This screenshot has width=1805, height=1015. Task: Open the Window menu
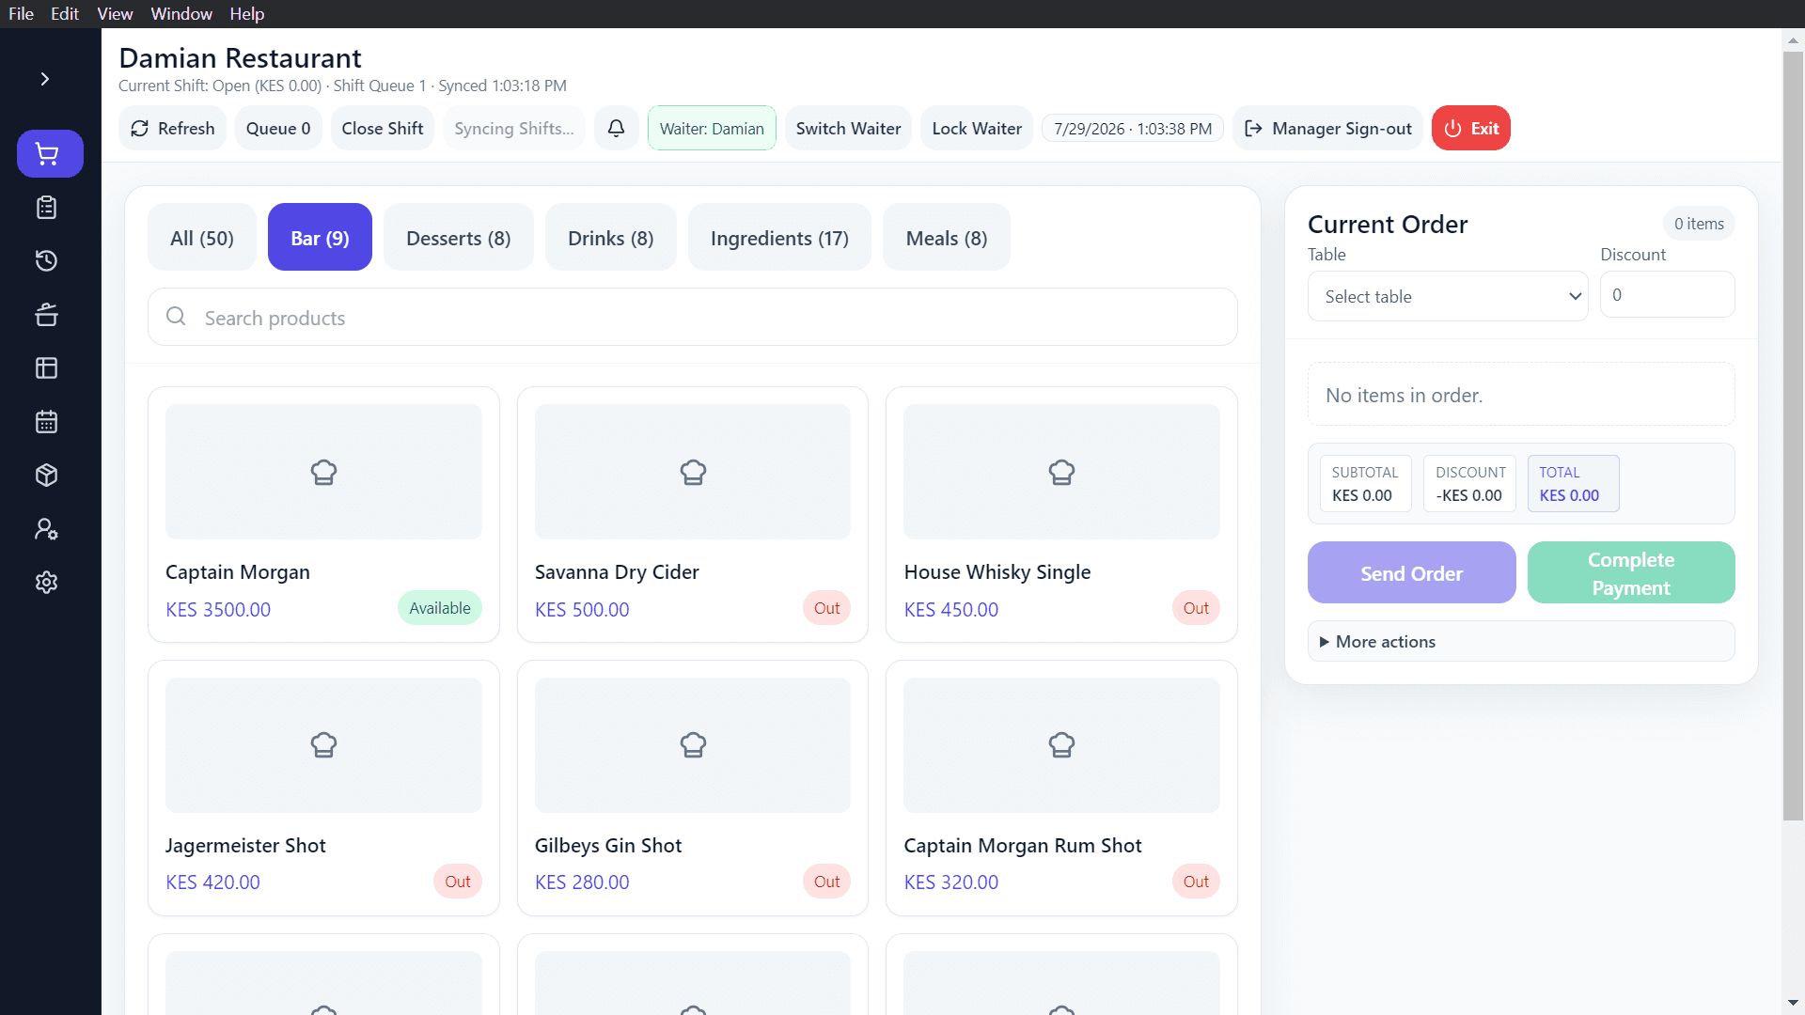181,14
